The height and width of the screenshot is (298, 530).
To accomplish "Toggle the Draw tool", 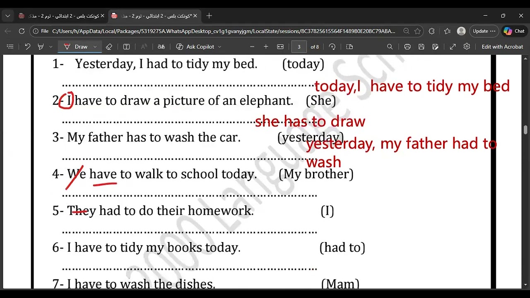I will pyautogui.click(x=76, y=47).
